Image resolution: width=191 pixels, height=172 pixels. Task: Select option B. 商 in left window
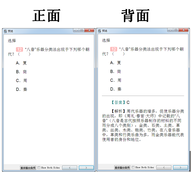coord(21,72)
